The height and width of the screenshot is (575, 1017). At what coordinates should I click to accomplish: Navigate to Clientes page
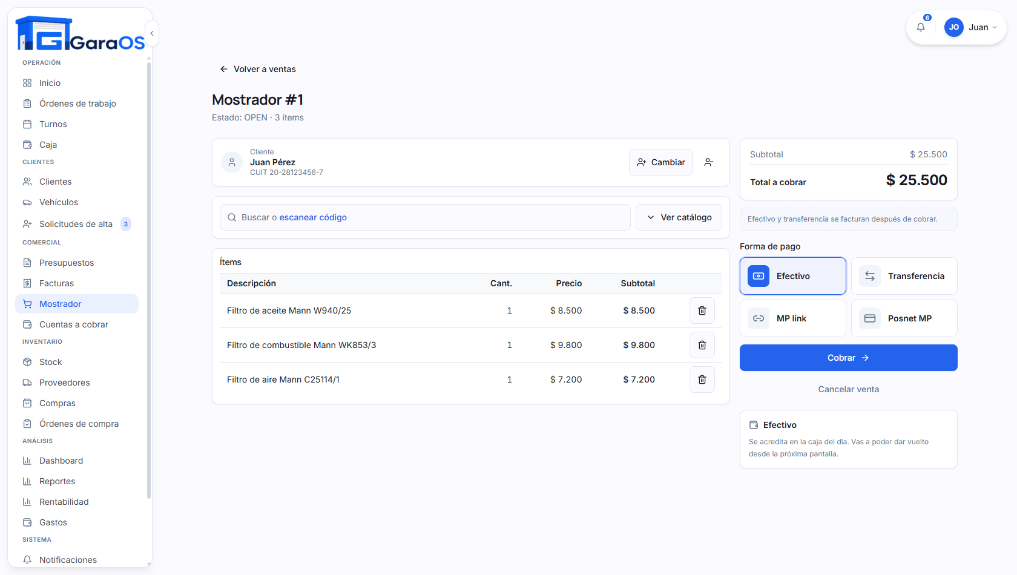coord(77,182)
